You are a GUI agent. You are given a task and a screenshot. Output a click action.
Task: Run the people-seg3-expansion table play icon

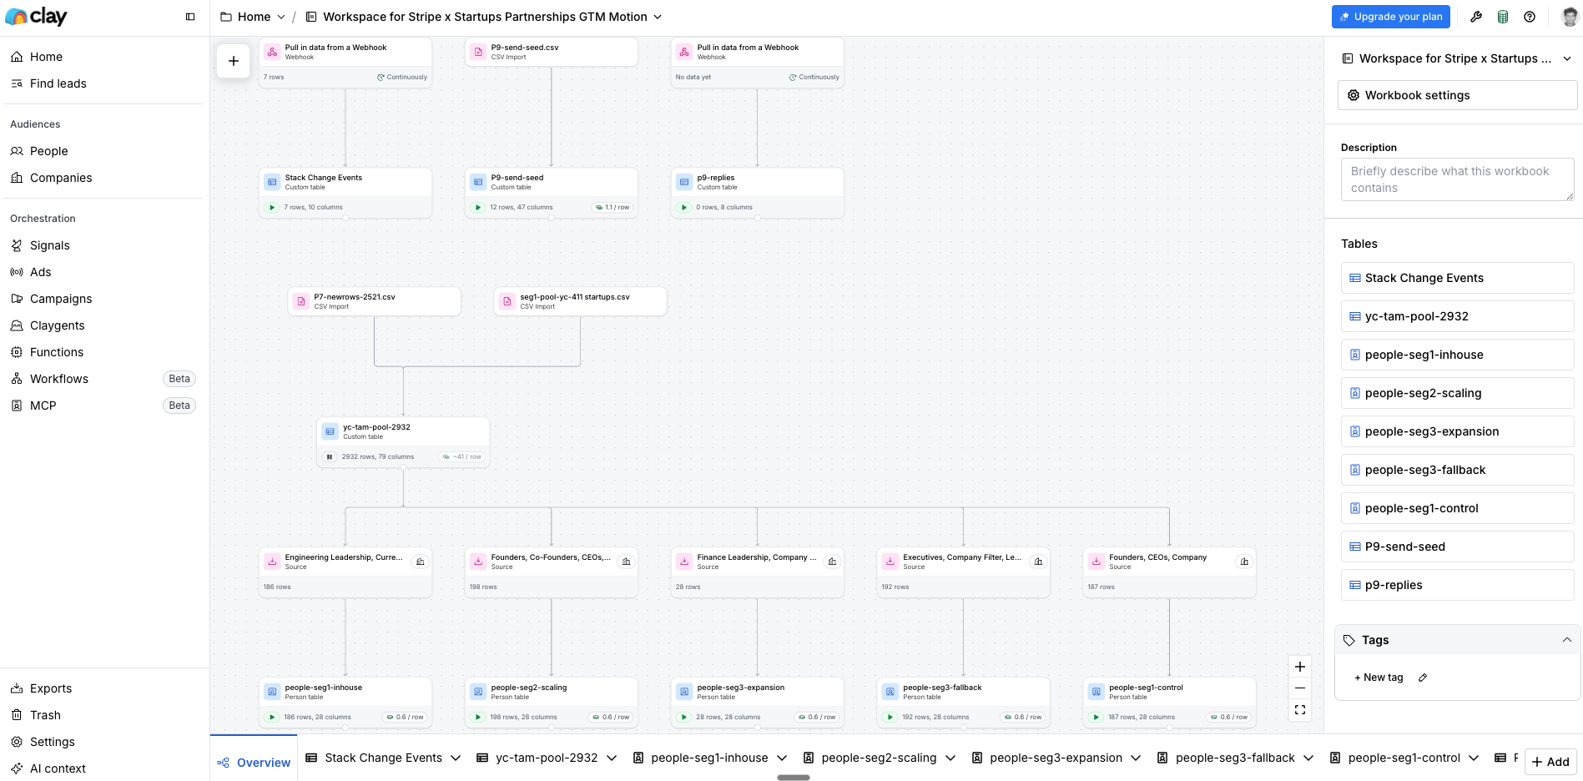tap(684, 717)
